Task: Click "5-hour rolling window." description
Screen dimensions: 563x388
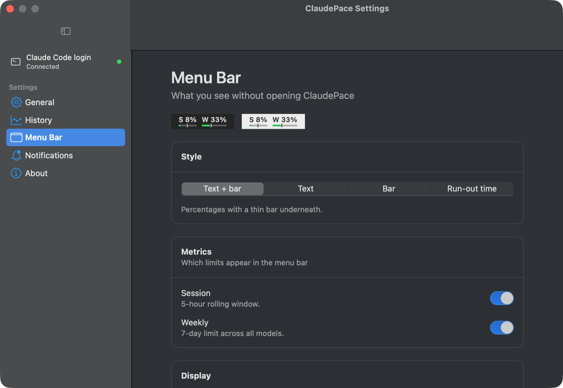Action: pyautogui.click(x=220, y=304)
